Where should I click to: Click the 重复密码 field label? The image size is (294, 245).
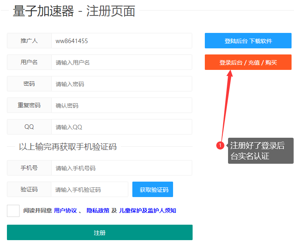[x=29, y=105]
